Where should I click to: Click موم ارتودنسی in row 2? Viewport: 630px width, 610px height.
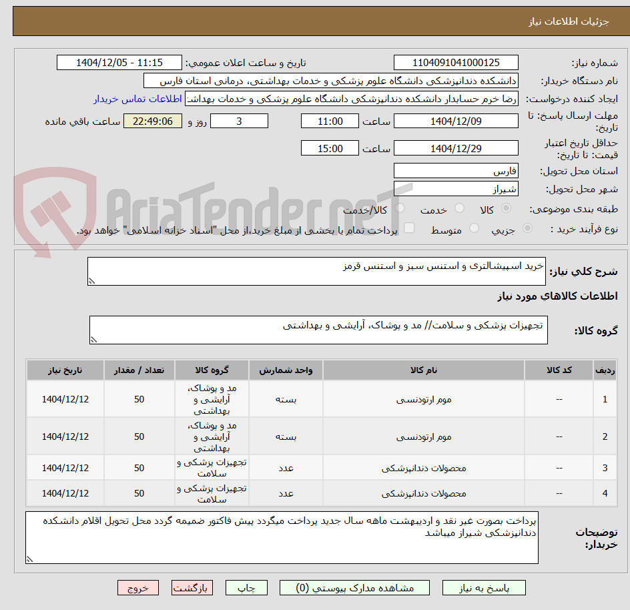point(424,436)
